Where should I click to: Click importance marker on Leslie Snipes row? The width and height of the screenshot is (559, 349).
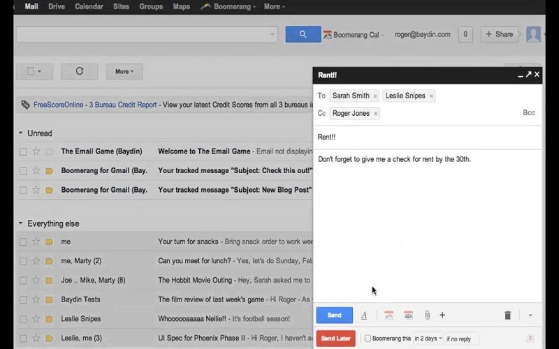point(49,319)
